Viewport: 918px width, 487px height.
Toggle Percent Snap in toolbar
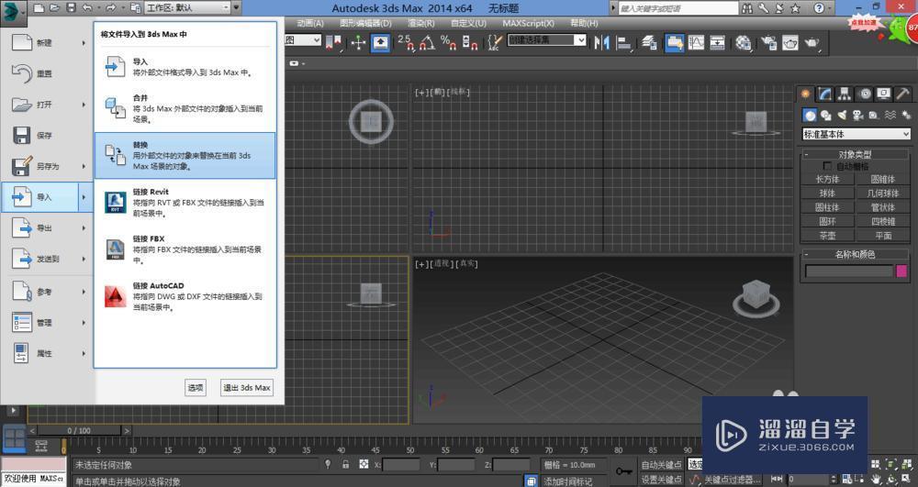coord(449,43)
